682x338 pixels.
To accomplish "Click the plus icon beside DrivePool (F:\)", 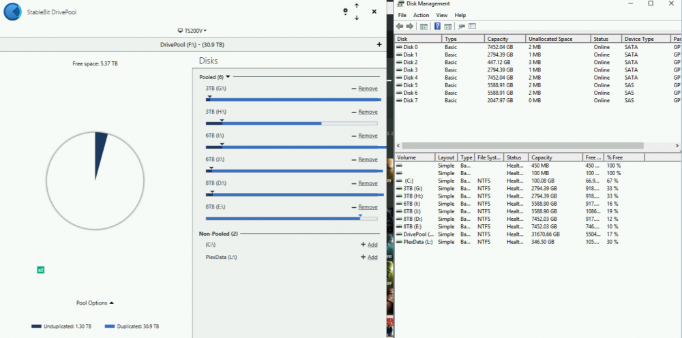I will (x=379, y=45).
